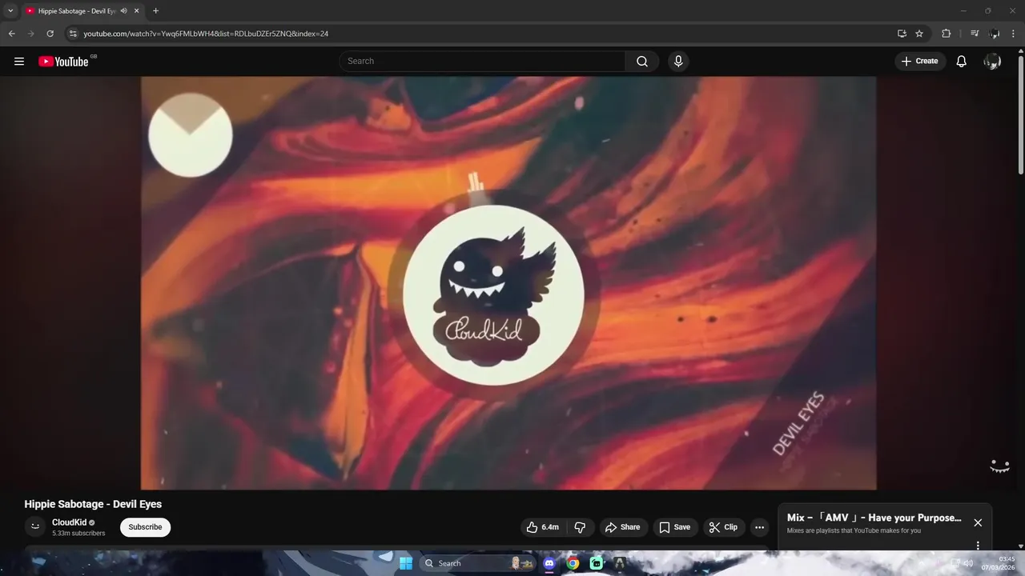Open the volume icon in system tray
This screenshot has height=576, width=1025.
[968, 563]
